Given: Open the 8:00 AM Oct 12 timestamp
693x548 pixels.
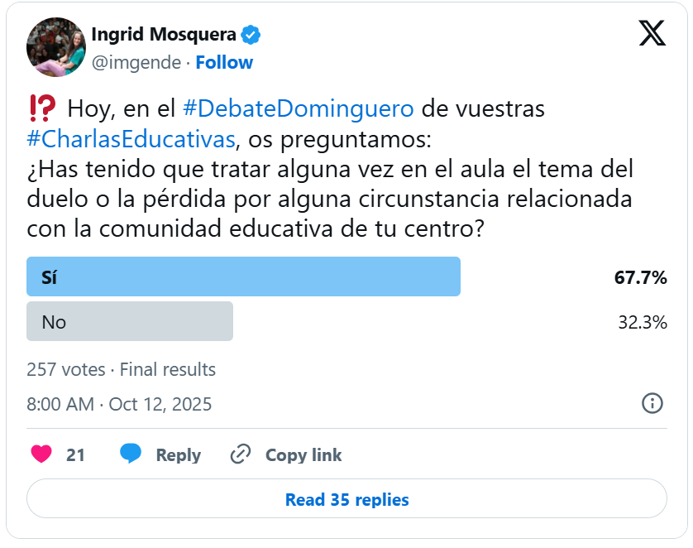Looking at the screenshot, I should coord(119,404).
